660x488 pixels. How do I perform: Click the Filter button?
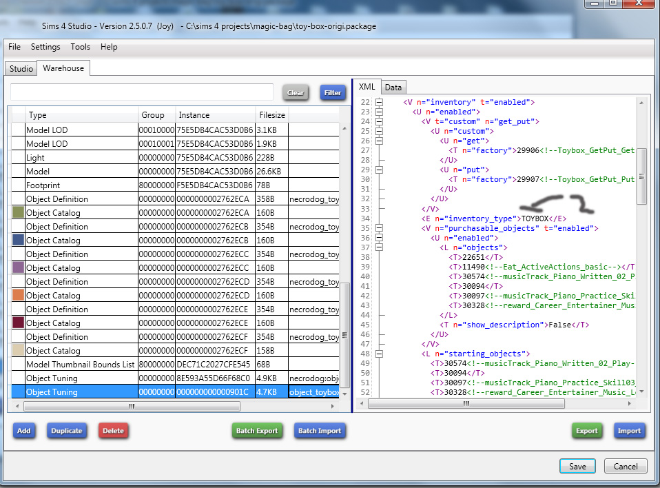coord(333,92)
